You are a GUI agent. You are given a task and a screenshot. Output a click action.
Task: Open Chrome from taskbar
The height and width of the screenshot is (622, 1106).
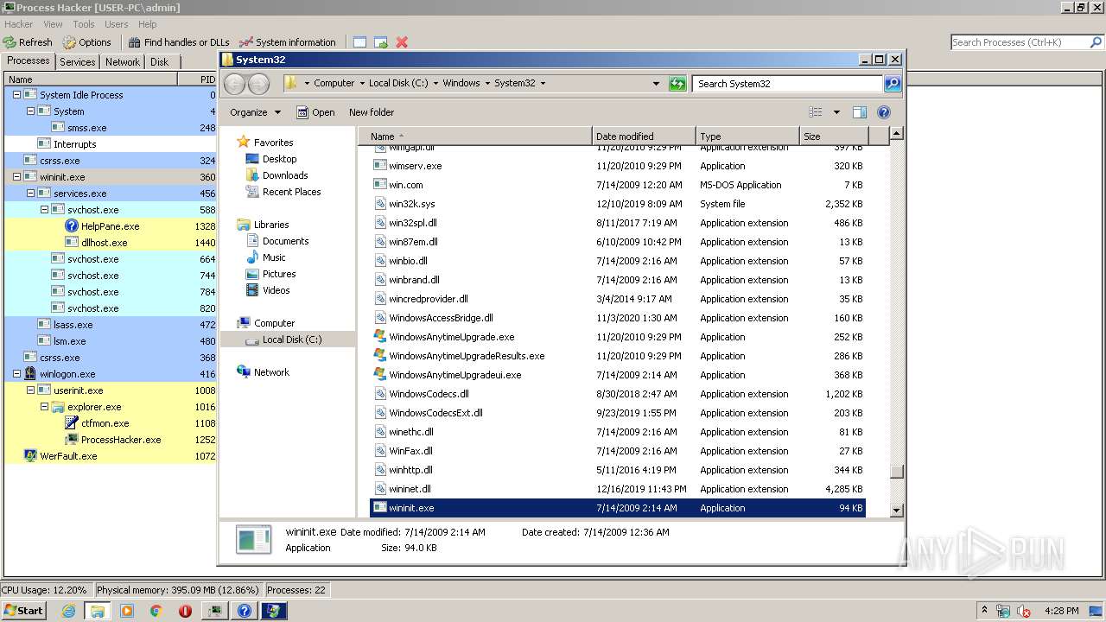(x=156, y=611)
